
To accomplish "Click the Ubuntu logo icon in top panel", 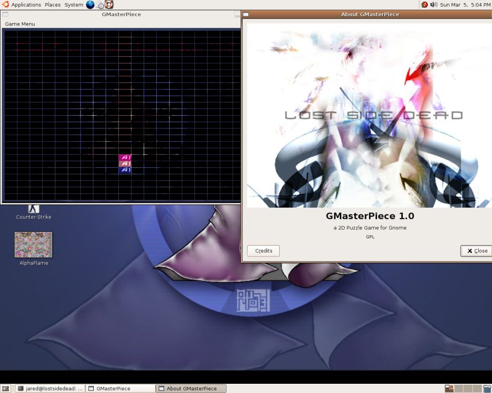I will pos(5,5).
